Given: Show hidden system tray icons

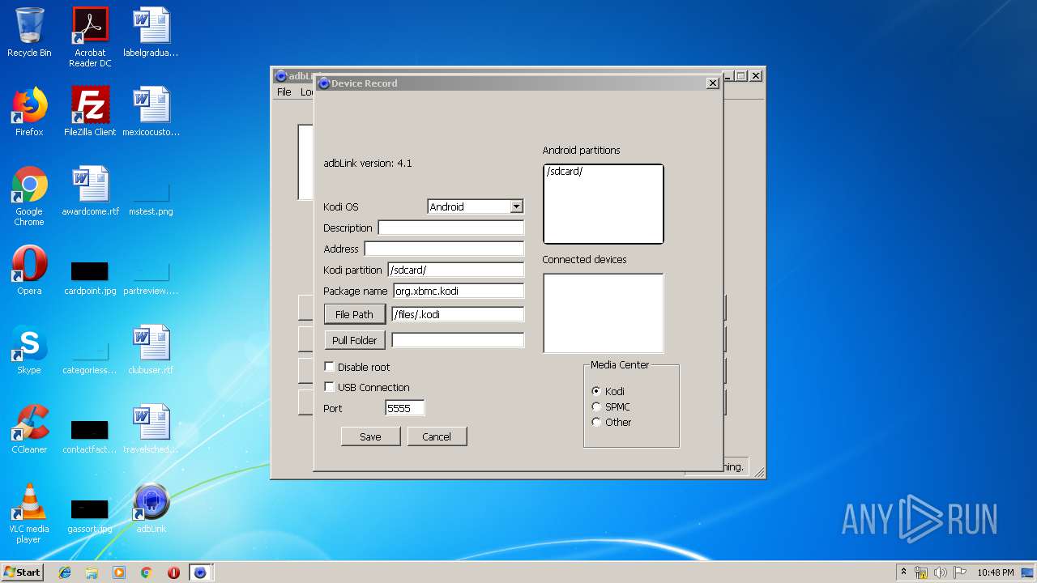Looking at the screenshot, I should (x=903, y=572).
